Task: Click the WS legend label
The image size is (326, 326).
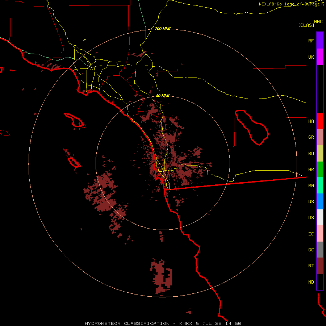Action: tap(311, 202)
